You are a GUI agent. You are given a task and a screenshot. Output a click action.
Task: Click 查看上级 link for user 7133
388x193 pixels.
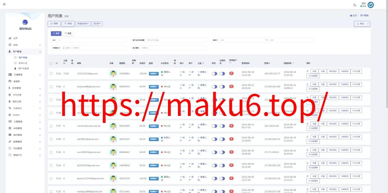point(202,178)
